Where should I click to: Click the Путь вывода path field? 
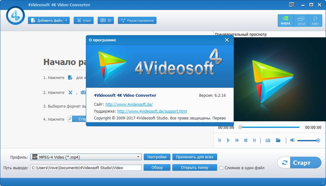coord(86,168)
